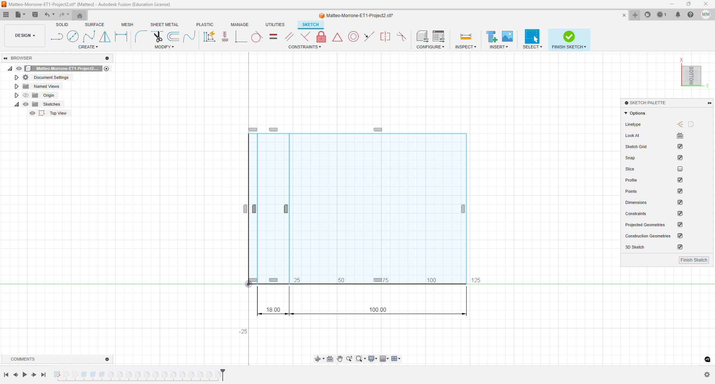
Task: Click Finish Sketch button in Sketch Palette
Action: point(693,260)
